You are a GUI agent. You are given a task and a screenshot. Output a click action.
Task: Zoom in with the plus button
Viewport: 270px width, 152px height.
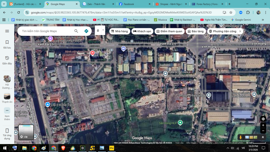(x=263, y=125)
